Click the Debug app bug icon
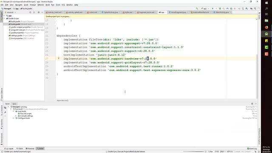Screen dimensions: 272x153 pyautogui.click(x=220, y=8)
